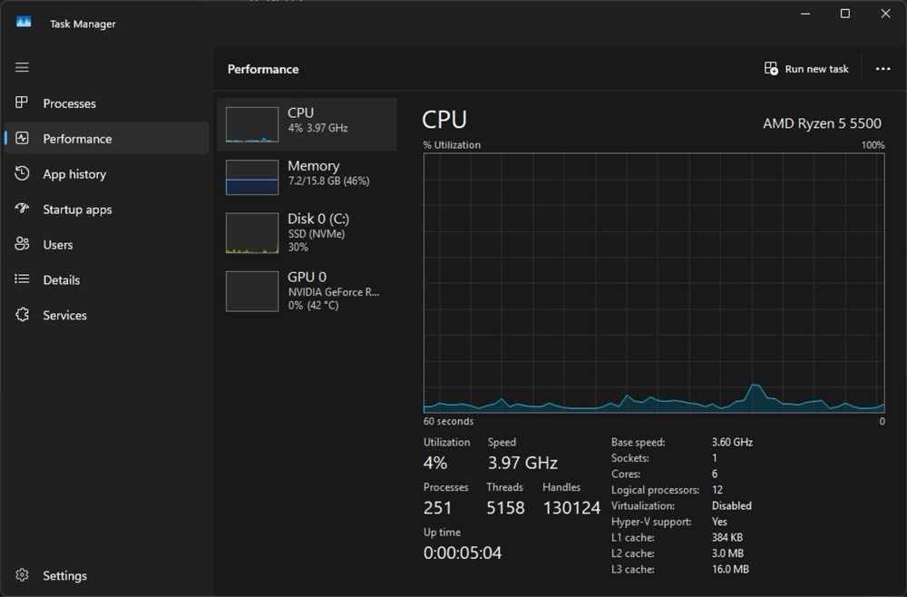The height and width of the screenshot is (597, 907).
Task: Click the Performance page heading
Action: pos(263,70)
